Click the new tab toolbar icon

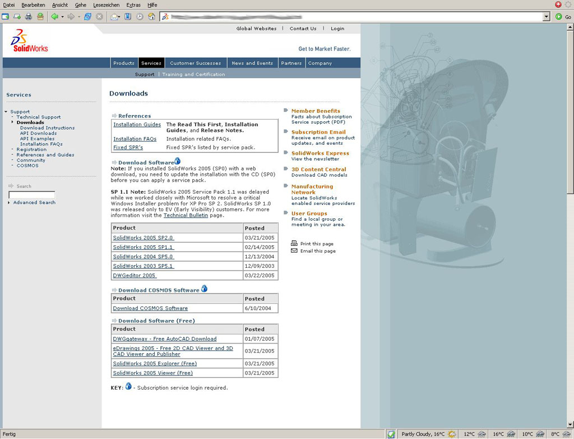[x=6, y=16]
